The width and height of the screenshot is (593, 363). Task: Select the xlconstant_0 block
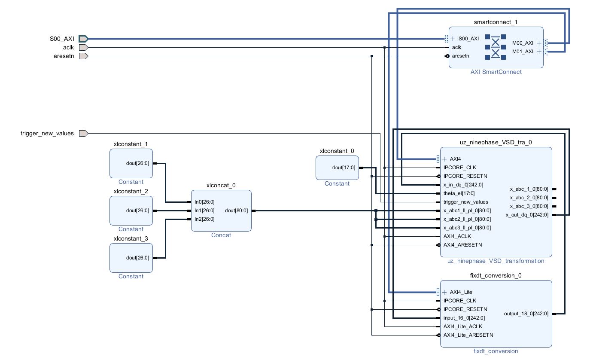337,168
